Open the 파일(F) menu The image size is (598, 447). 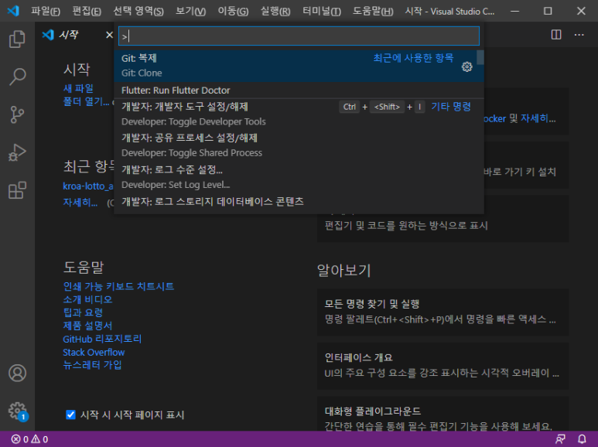(x=46, y=11)
